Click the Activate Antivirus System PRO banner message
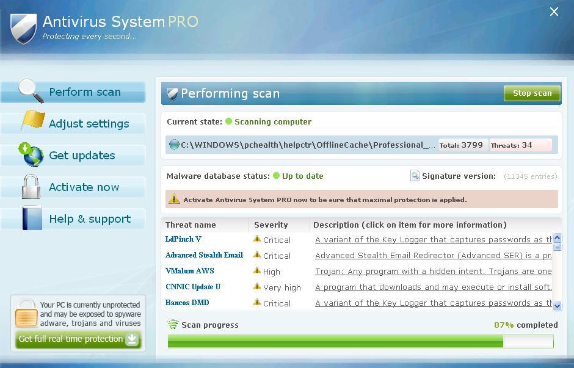This screenshot has height=368, width=574. pos(325,200)
